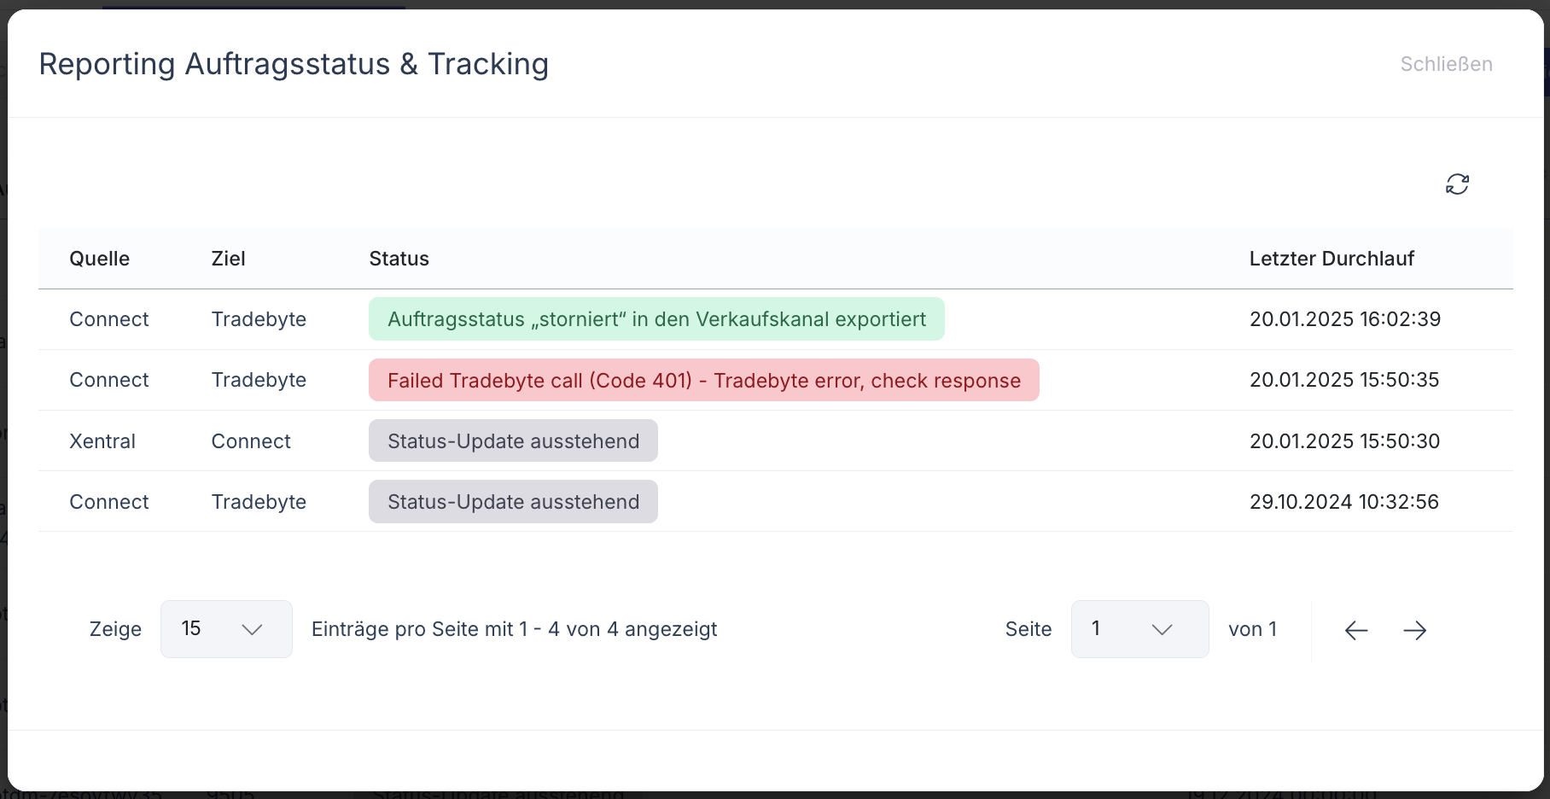Go to previous page with left arrow
Viewport: 1550px width, 799px height.
pyautogui.click(x=1355, y=630)
